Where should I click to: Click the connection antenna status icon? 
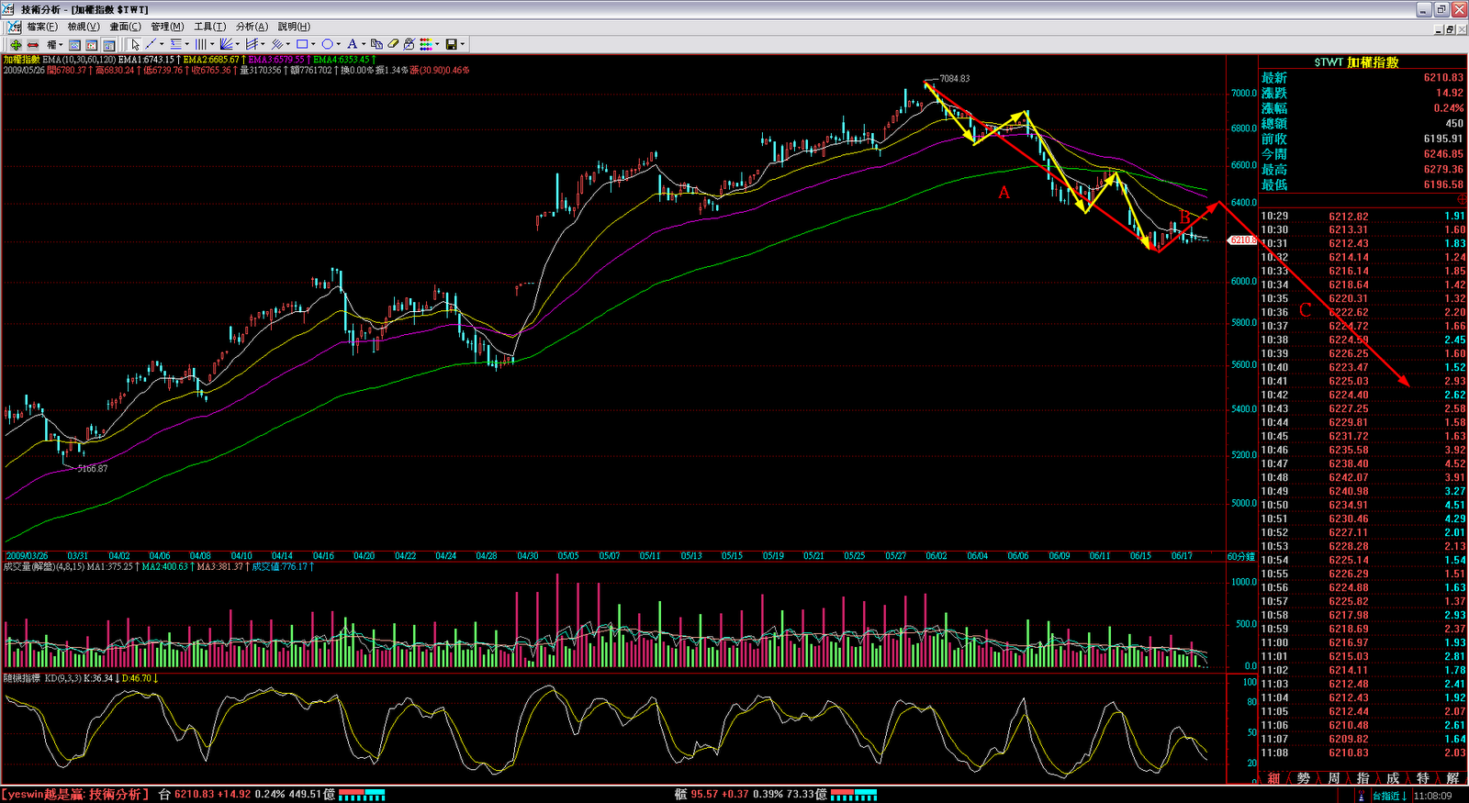click(x=1362, y=796)
